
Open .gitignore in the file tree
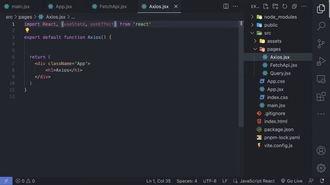(x=278, y=114)
